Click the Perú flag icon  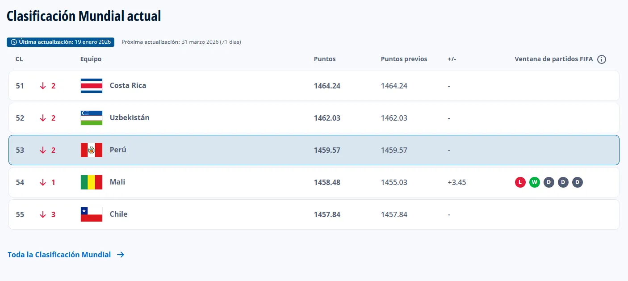coord(92,150)
